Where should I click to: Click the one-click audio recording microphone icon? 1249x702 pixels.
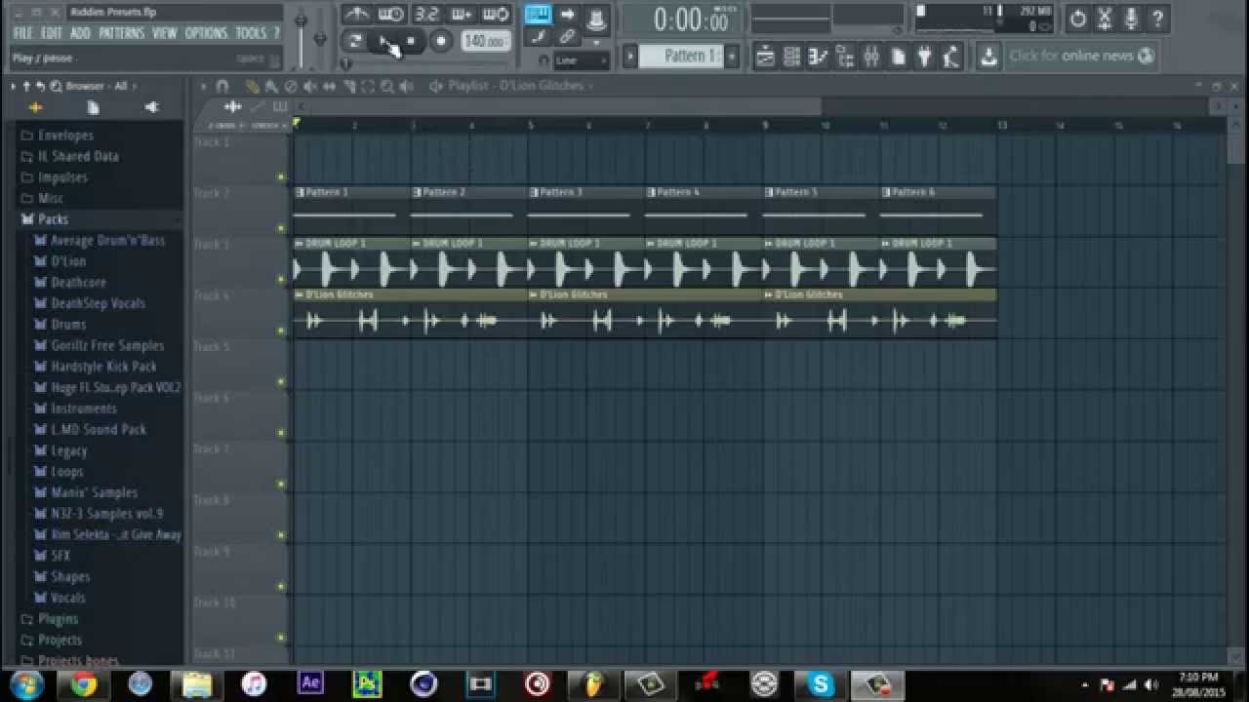coord(1131,19)
